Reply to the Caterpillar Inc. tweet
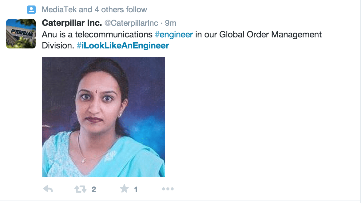Screen dimensions: 361x203 (x=48, y=189)
